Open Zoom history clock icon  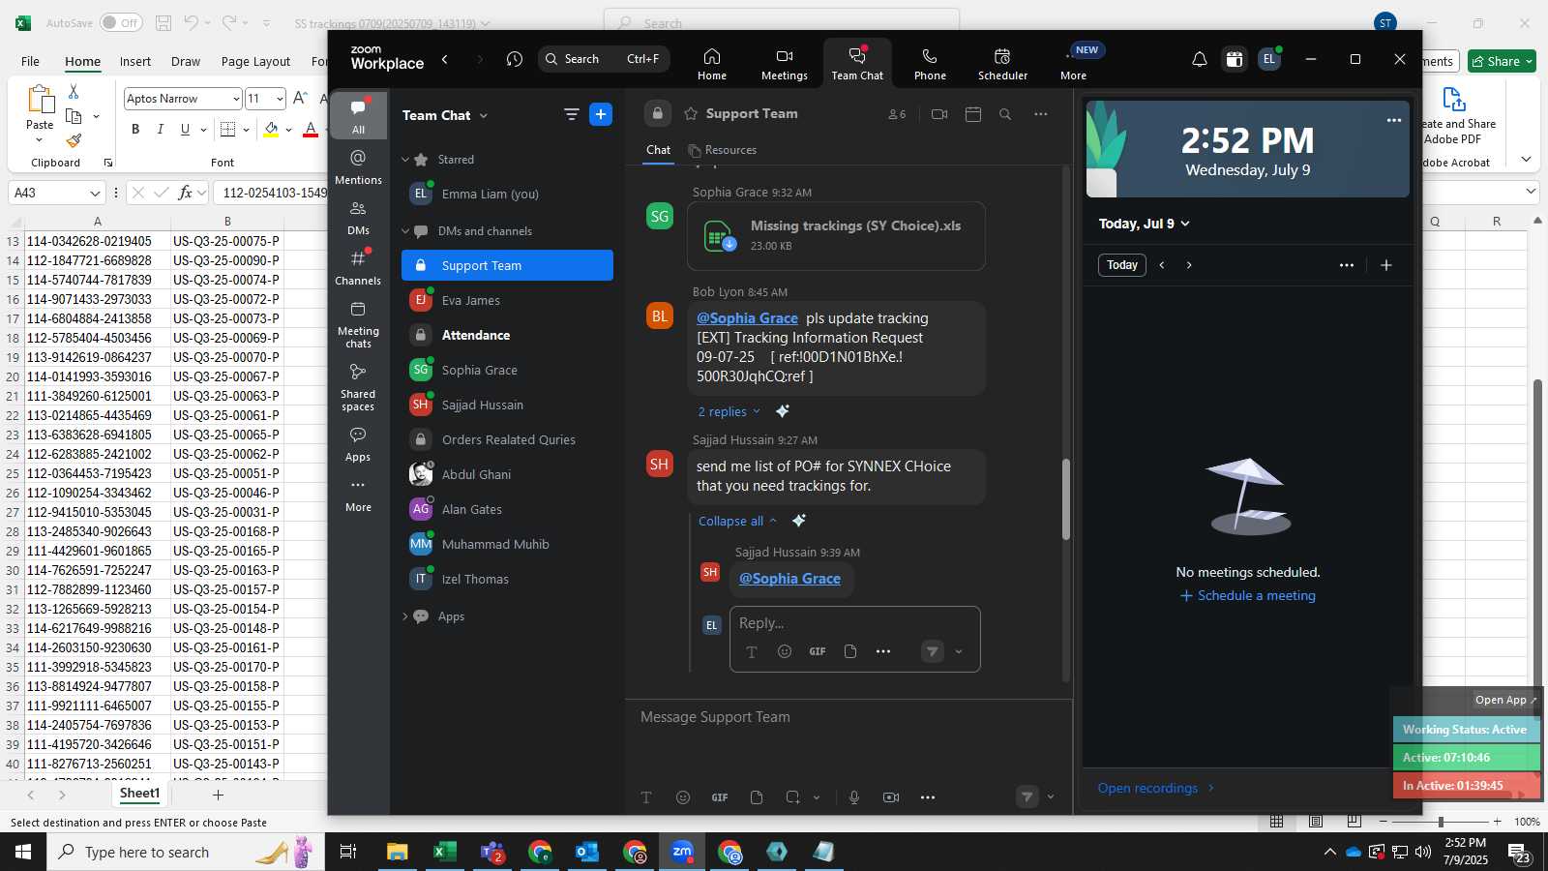[x=515, y=59]
